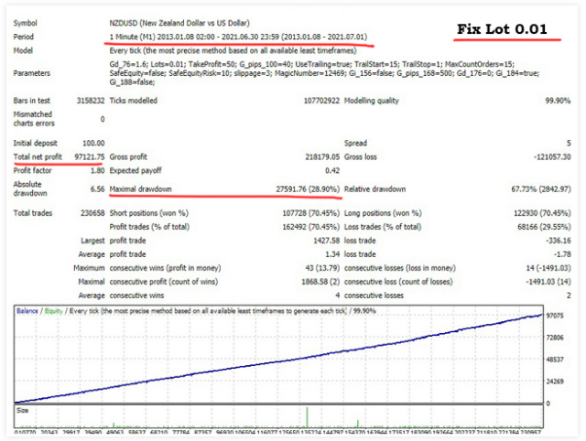This screenshot has width=586, height=441.
Task: Click the blue balance curve in the chart
Action: pos(278,361)
